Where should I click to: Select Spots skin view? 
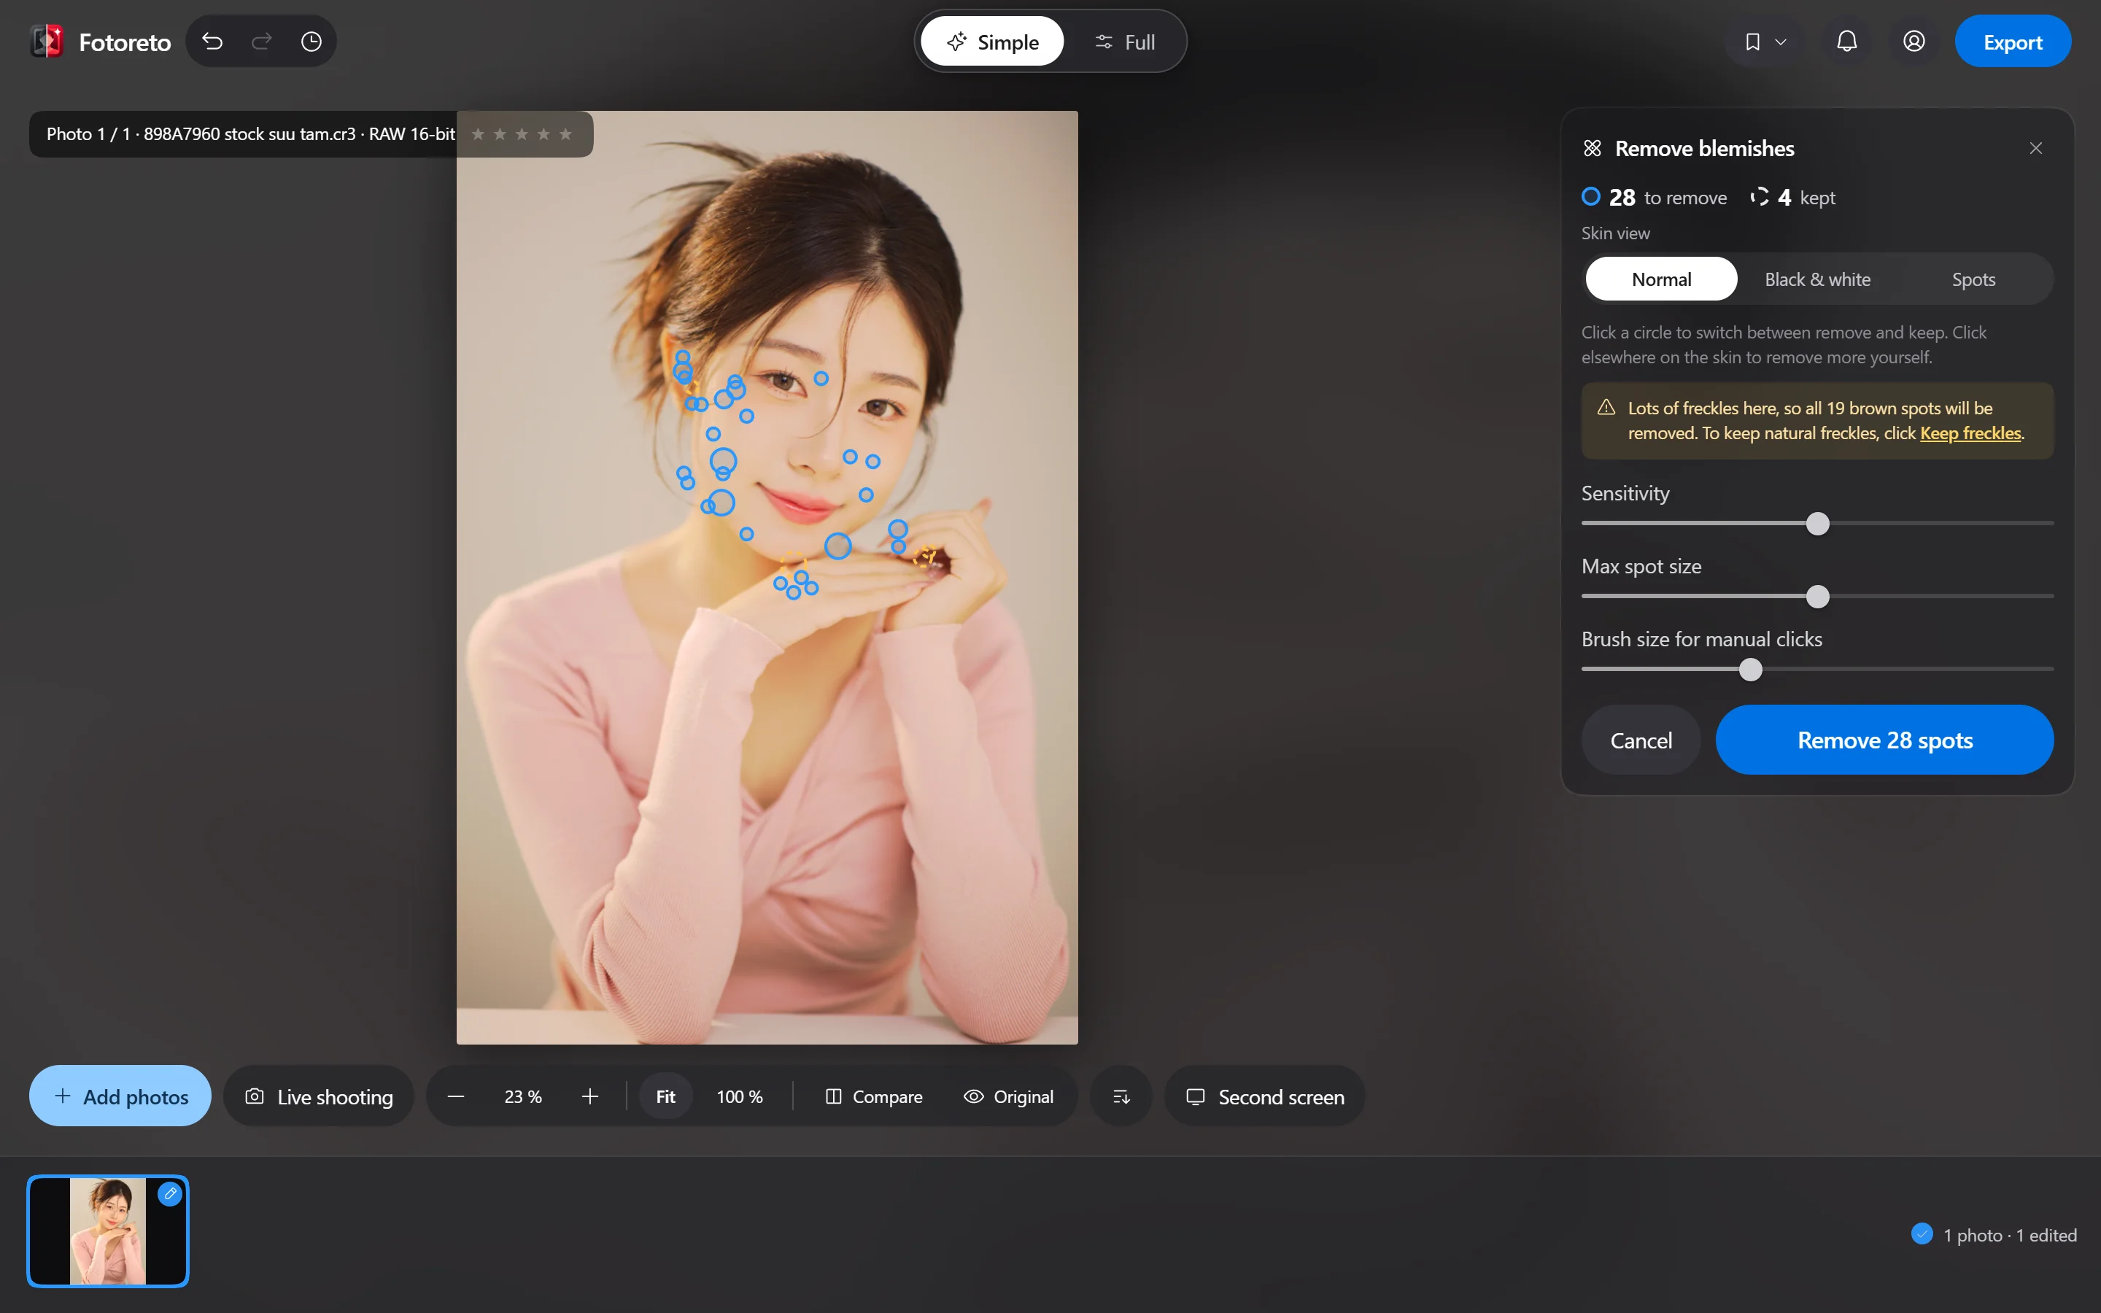point(1973,279)
